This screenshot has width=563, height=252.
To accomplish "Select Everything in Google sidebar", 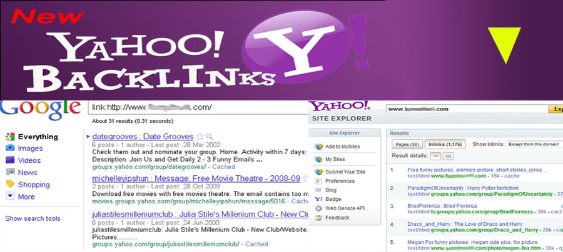I will pos(38,137).
